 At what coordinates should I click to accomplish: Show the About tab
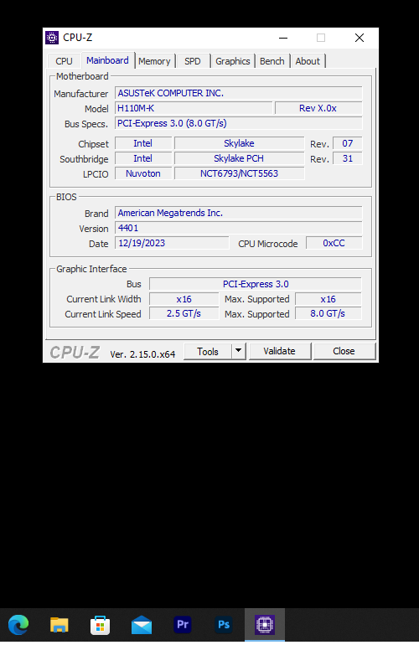pyautogui.click(x=308, y=61)
